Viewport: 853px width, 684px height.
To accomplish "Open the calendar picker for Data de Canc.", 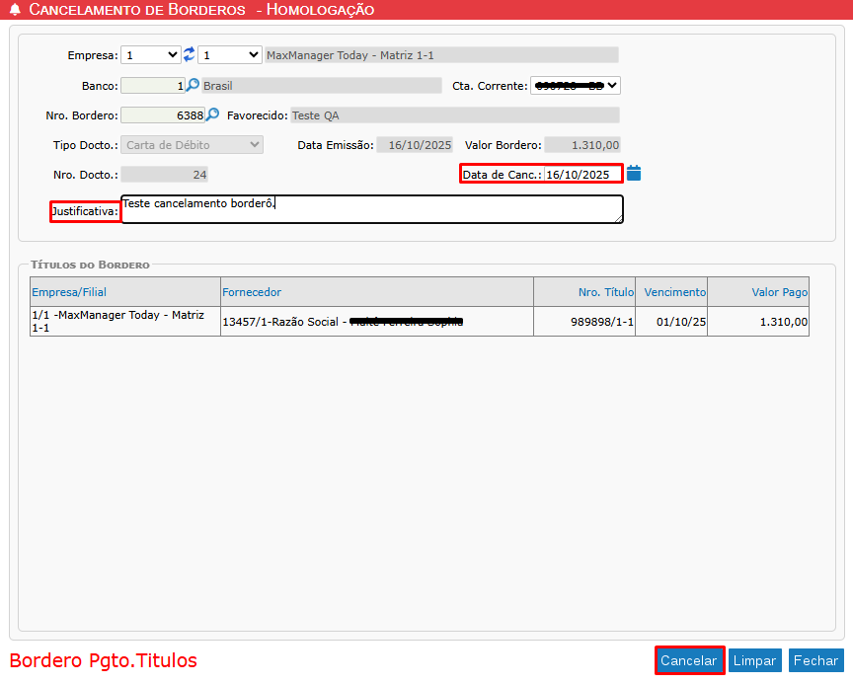I will tap(634, 174).
